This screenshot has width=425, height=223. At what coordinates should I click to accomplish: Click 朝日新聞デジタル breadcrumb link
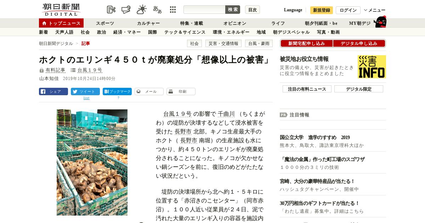pos(56,43)
